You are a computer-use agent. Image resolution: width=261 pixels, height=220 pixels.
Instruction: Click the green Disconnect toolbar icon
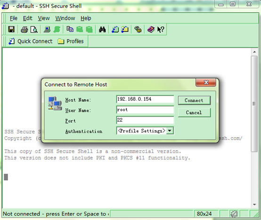57,30
